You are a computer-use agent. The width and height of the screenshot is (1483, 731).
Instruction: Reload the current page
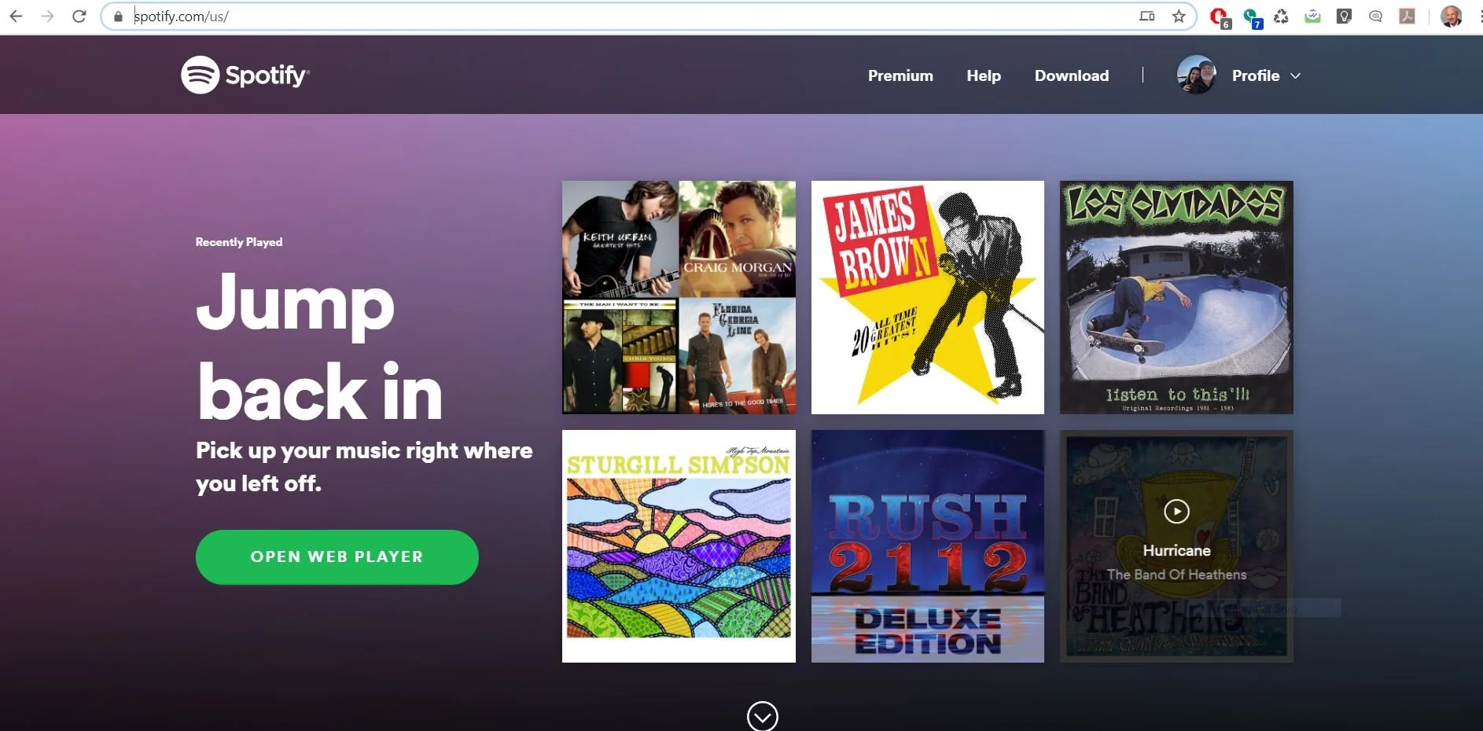pyautogui.click(x=79, y=15)
